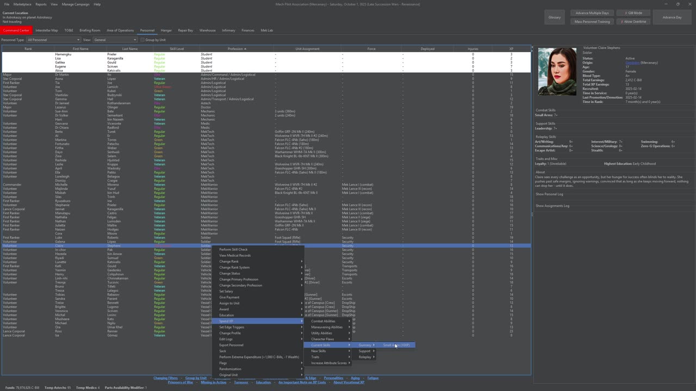Click the Fatigue help link
This screenshot has height=391, width=696.
(x=372, y=378)
